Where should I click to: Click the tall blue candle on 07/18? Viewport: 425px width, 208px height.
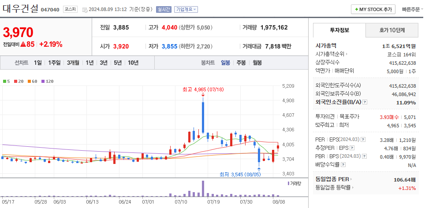point(203,117)
